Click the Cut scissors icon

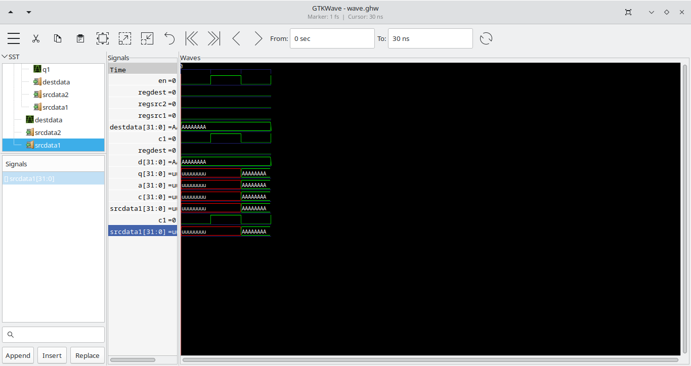(36, 38)
